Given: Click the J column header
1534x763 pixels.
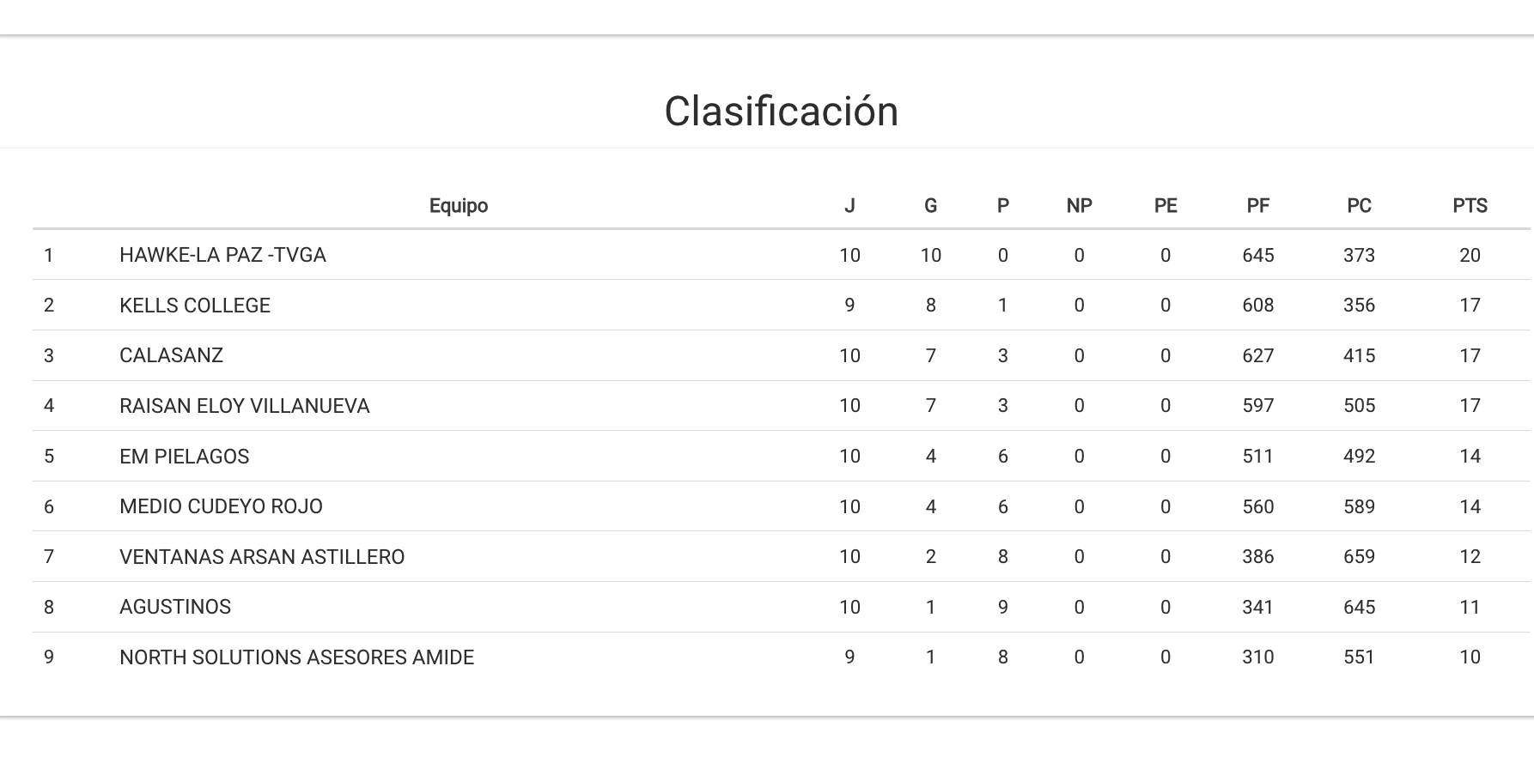Looking at the screenshot, I should coord(849,206).
